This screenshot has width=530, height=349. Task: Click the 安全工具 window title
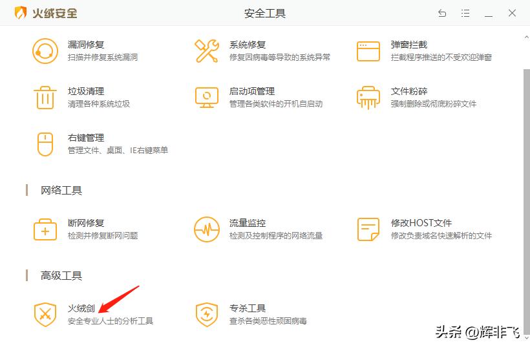[264, 13]
